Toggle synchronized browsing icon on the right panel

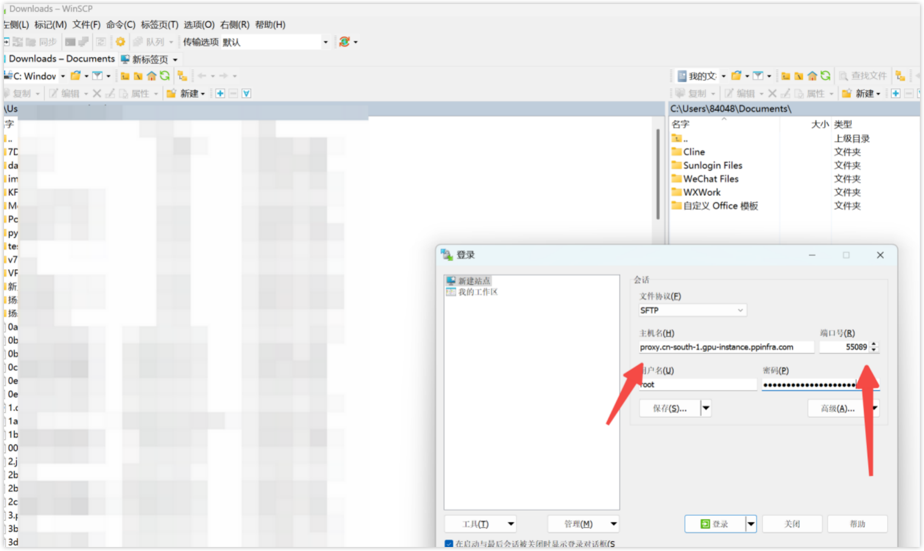[900, 76]
